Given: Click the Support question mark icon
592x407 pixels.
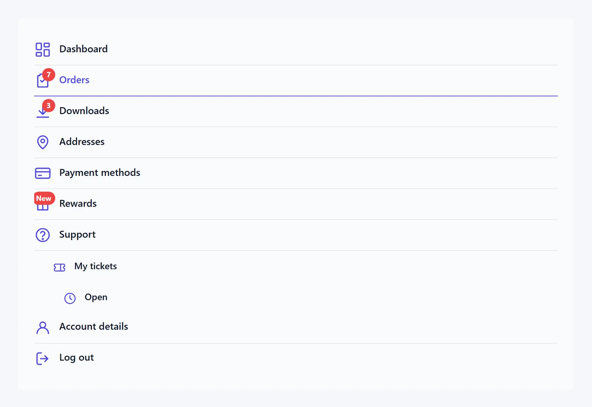Looking at the screenshot, I should click(x=43, y=235).
